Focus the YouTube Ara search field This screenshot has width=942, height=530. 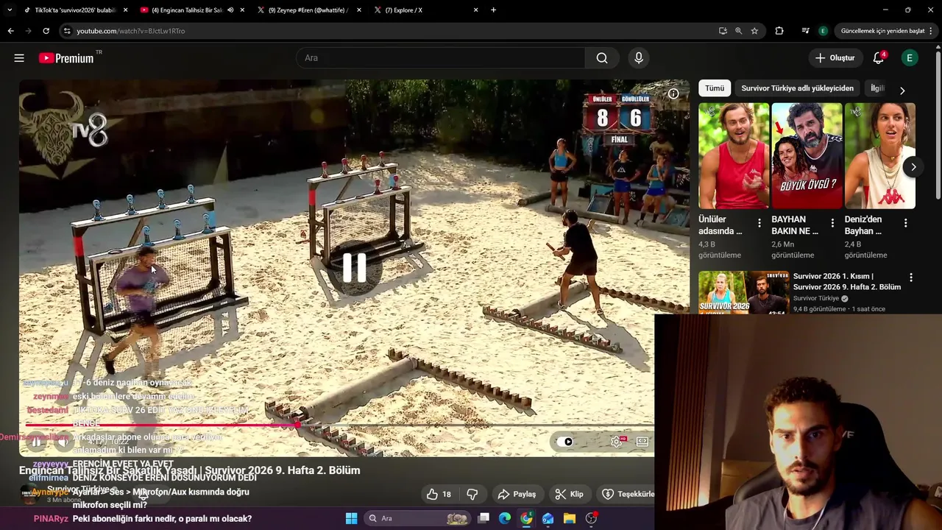point(440,58)
